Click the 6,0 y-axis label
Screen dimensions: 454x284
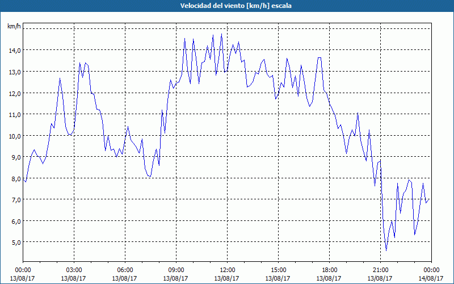click(16, 221)
